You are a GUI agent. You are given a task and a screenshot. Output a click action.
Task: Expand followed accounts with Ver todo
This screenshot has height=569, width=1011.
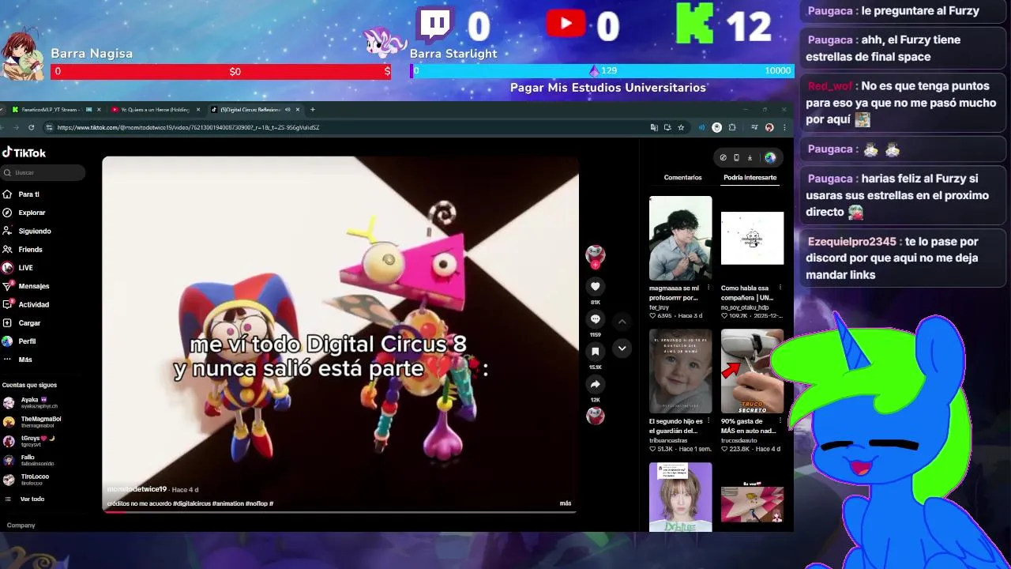[x=25, y=499]
